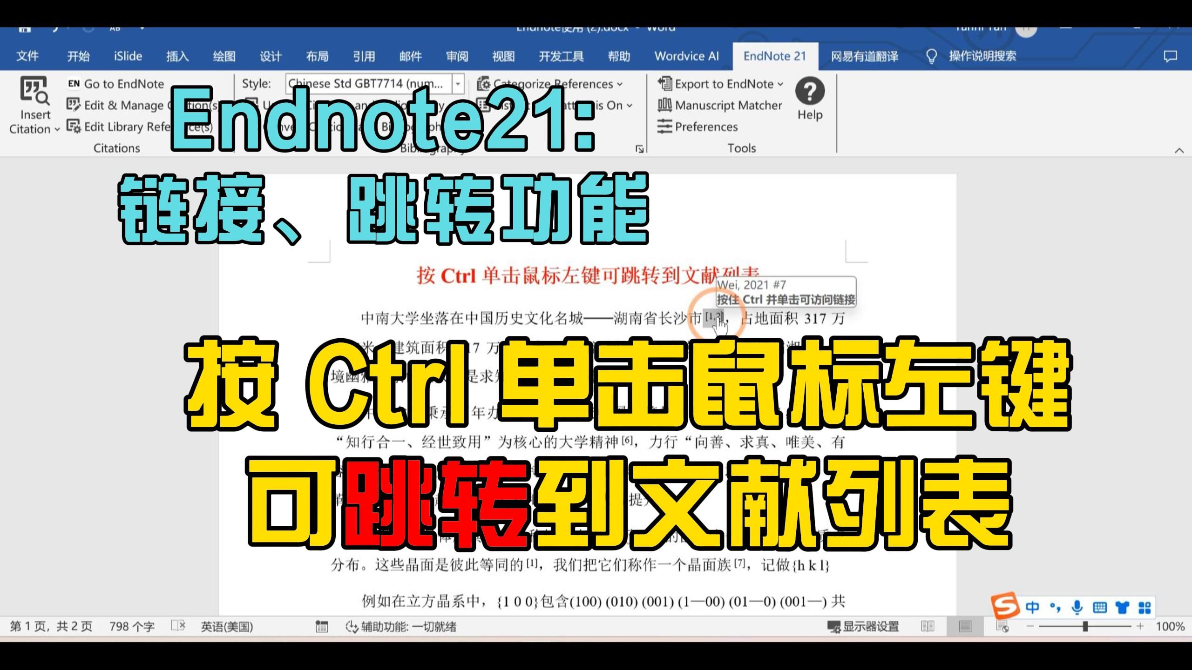The height and width of the screenshot is (670, 1192).
Task: Click page count indicator showing 第1页共2页
Action: 44,626
